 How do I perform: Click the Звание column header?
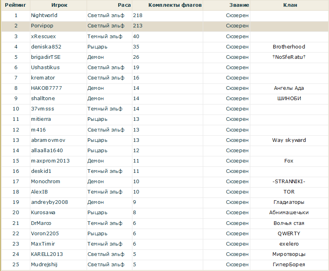pos(239,5)
